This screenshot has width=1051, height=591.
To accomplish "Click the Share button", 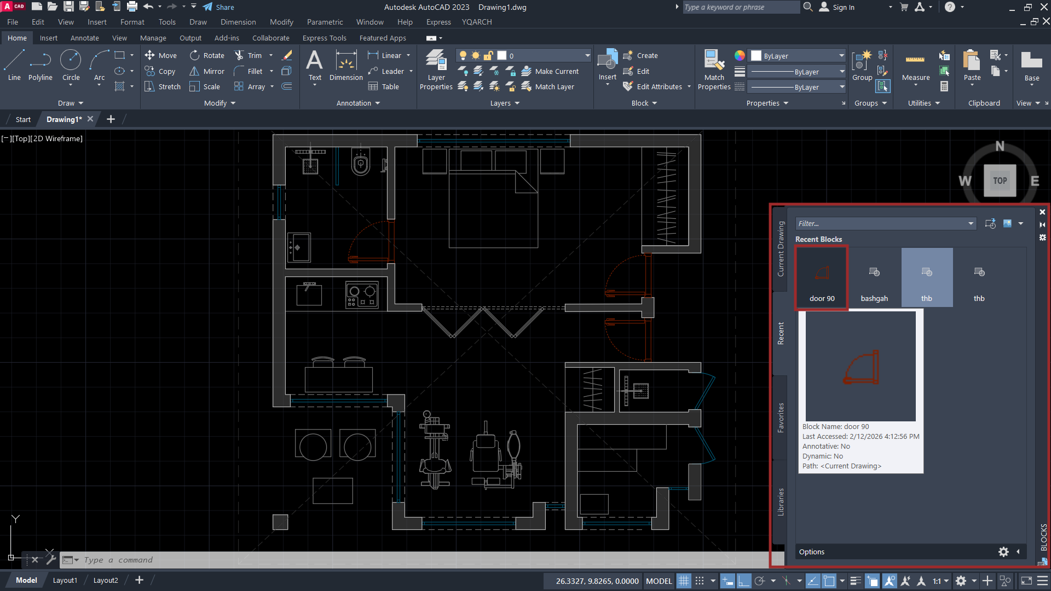I will (x=218, y=7).
